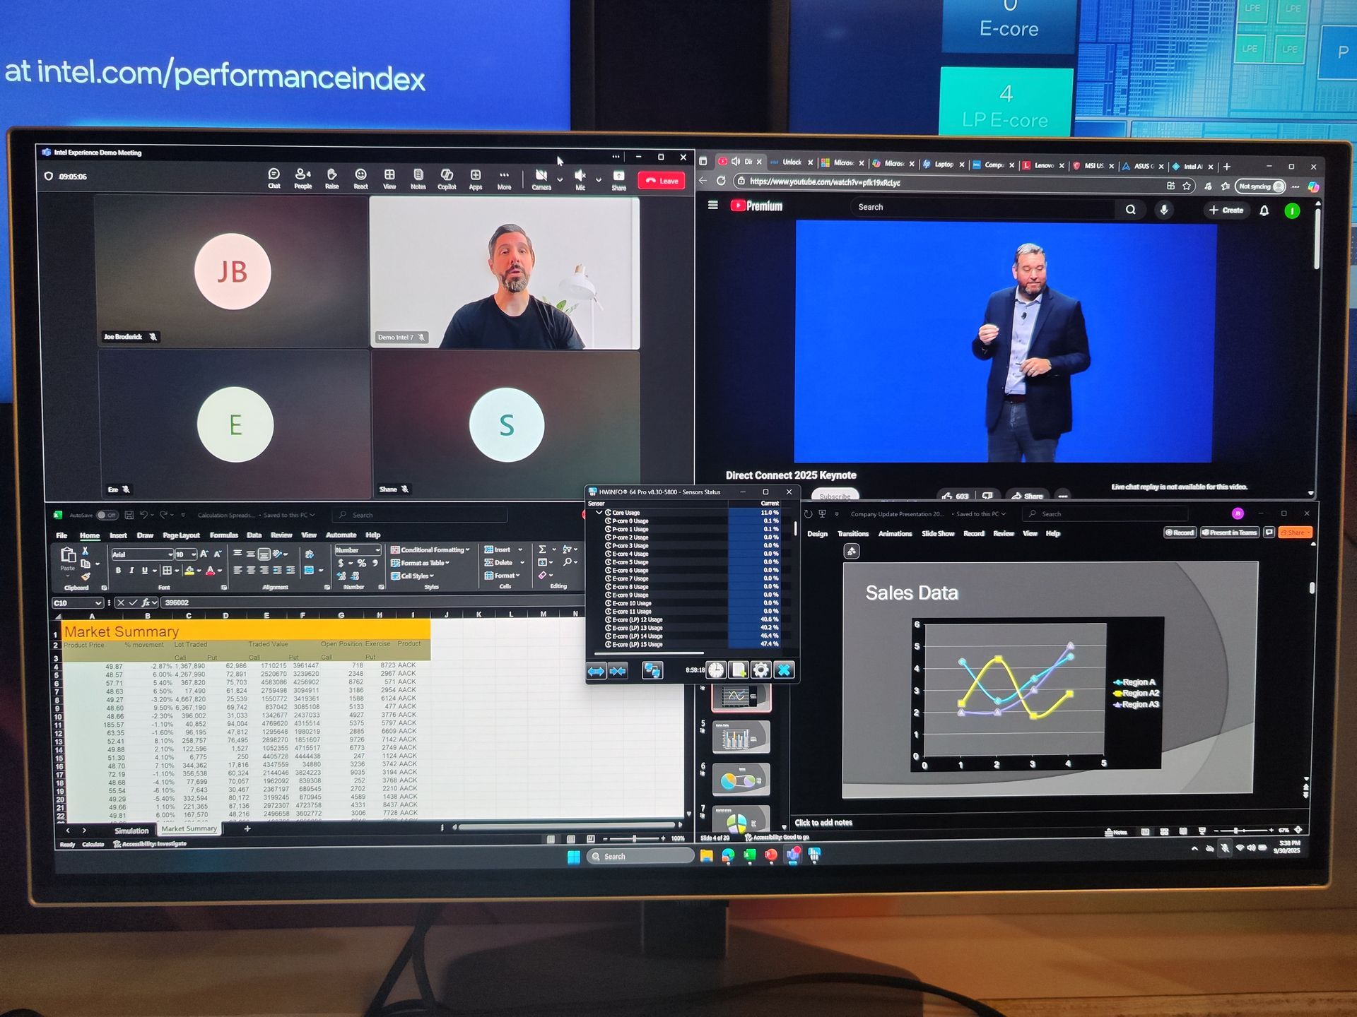Refresh the YouTube page in Edge
The image size is (1357, 1017).
point(721,181)
